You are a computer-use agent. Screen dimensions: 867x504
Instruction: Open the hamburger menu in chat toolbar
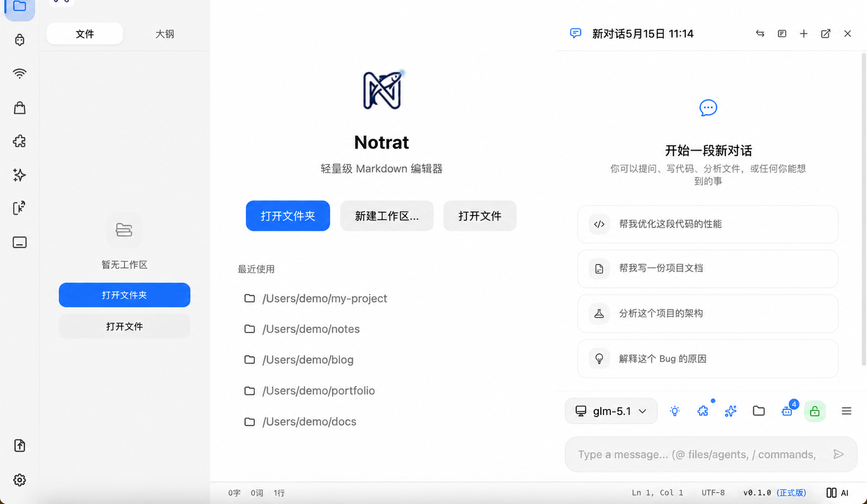pyautogui.click(x=846, y=411)
